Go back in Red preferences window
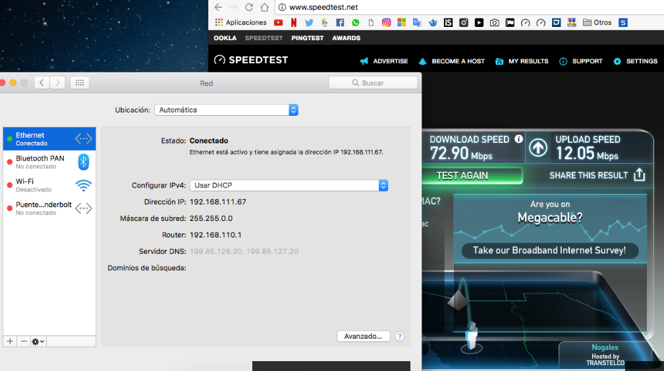This screenshot has width=664, height=371. pyautogui.click(x=41, y=83)
